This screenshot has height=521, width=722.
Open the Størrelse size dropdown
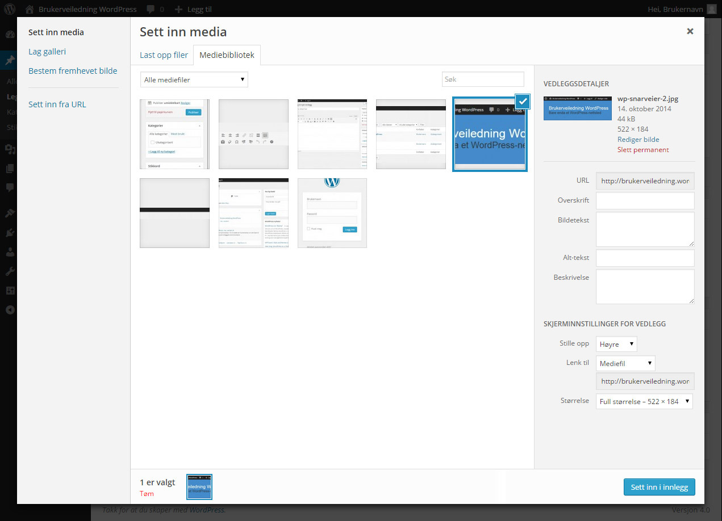pyautogui.click(x=644, y=401)
